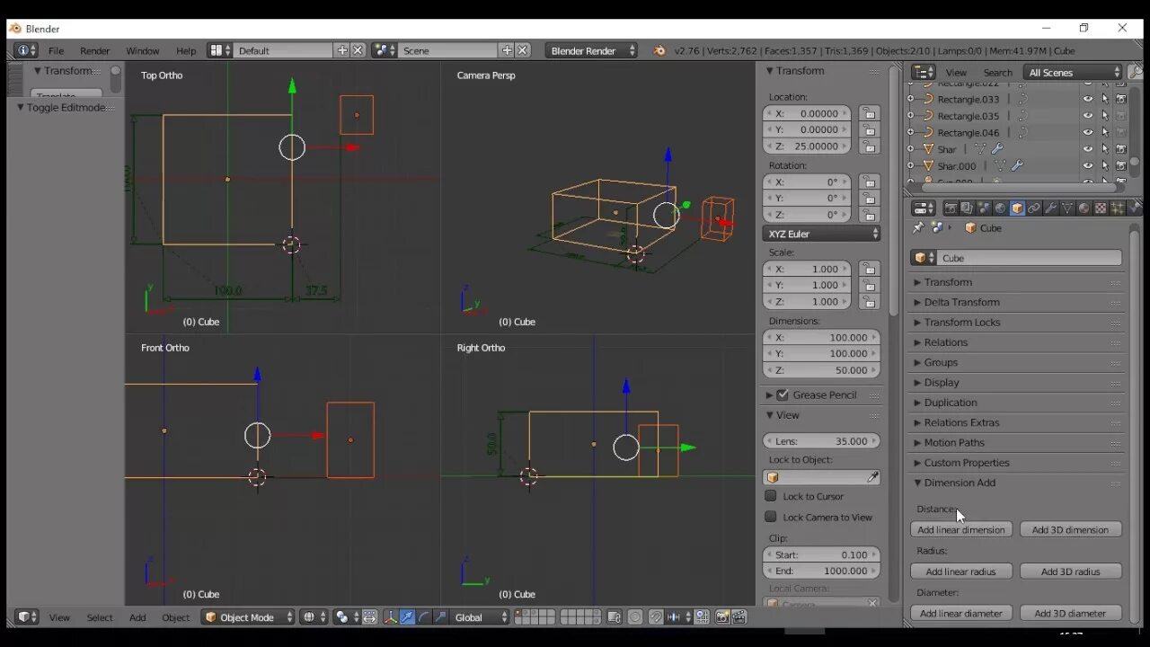The image size is (1150, 647).
Task: Hide Rectangle.046 with its eye icon
Action: tap(1088, 133)
